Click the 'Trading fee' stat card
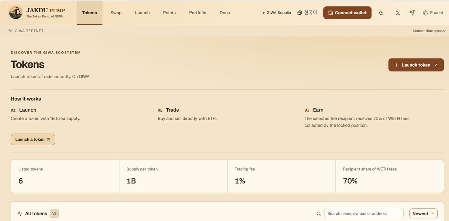This screenshot has height=221, width=449. click(x=281, y=176)
